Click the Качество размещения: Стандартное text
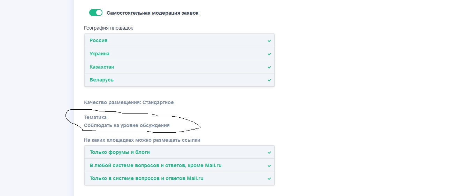 click(x=129, y=102)
